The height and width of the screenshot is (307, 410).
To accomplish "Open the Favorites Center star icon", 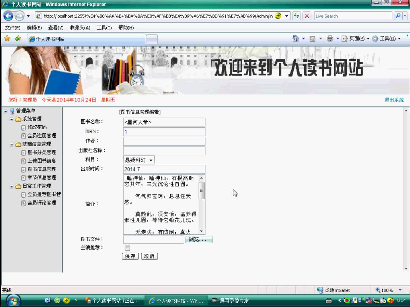I will (x=7, y=38).
